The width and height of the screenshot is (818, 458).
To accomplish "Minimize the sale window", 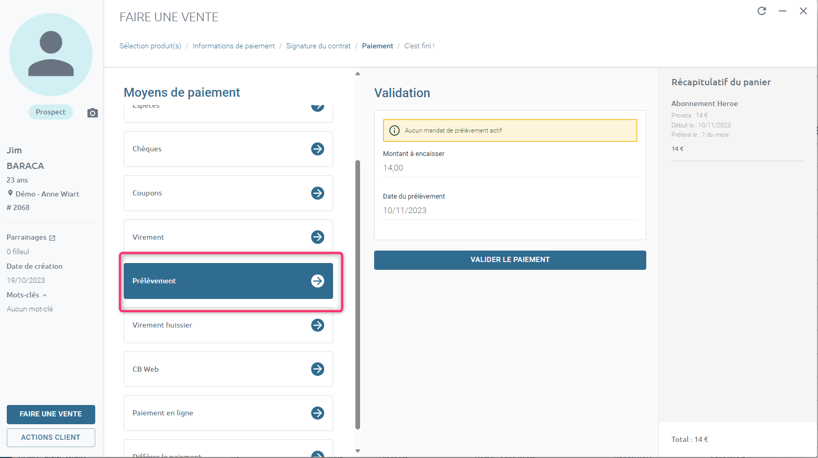I will coord(783,11).
